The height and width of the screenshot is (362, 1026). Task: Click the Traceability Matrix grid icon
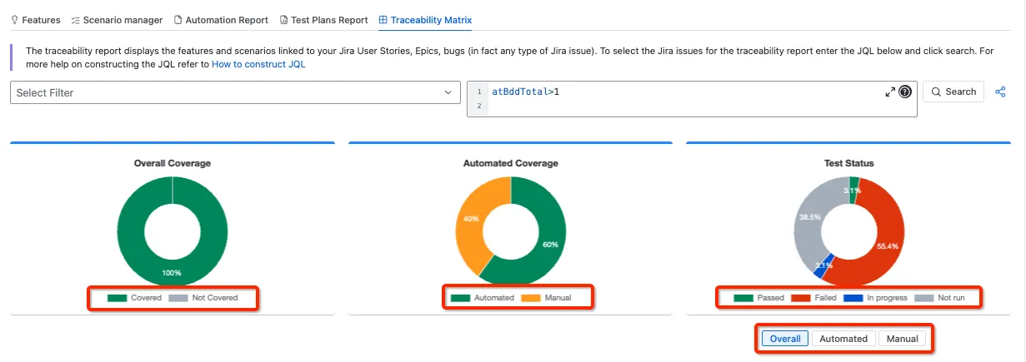click(x=383, y=19)
